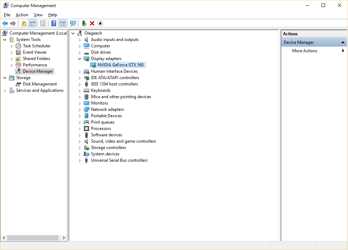Click the Properties sheet icon in the toolbar

point(43,23)
